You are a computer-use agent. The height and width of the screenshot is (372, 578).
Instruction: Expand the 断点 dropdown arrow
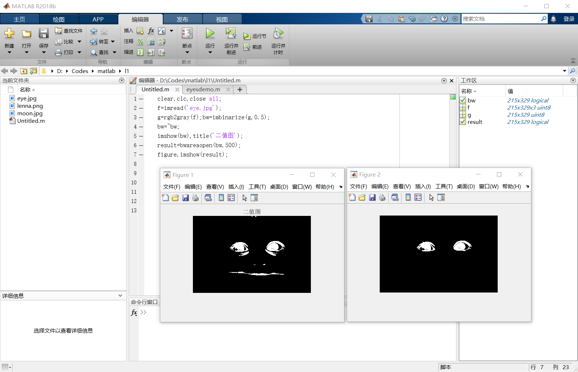pos(187,53)
